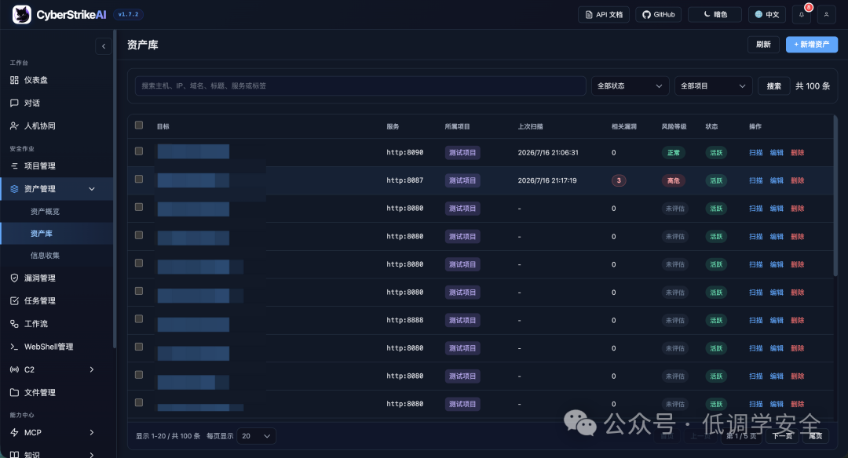Open 人机协同 in the sidebar

57,125
